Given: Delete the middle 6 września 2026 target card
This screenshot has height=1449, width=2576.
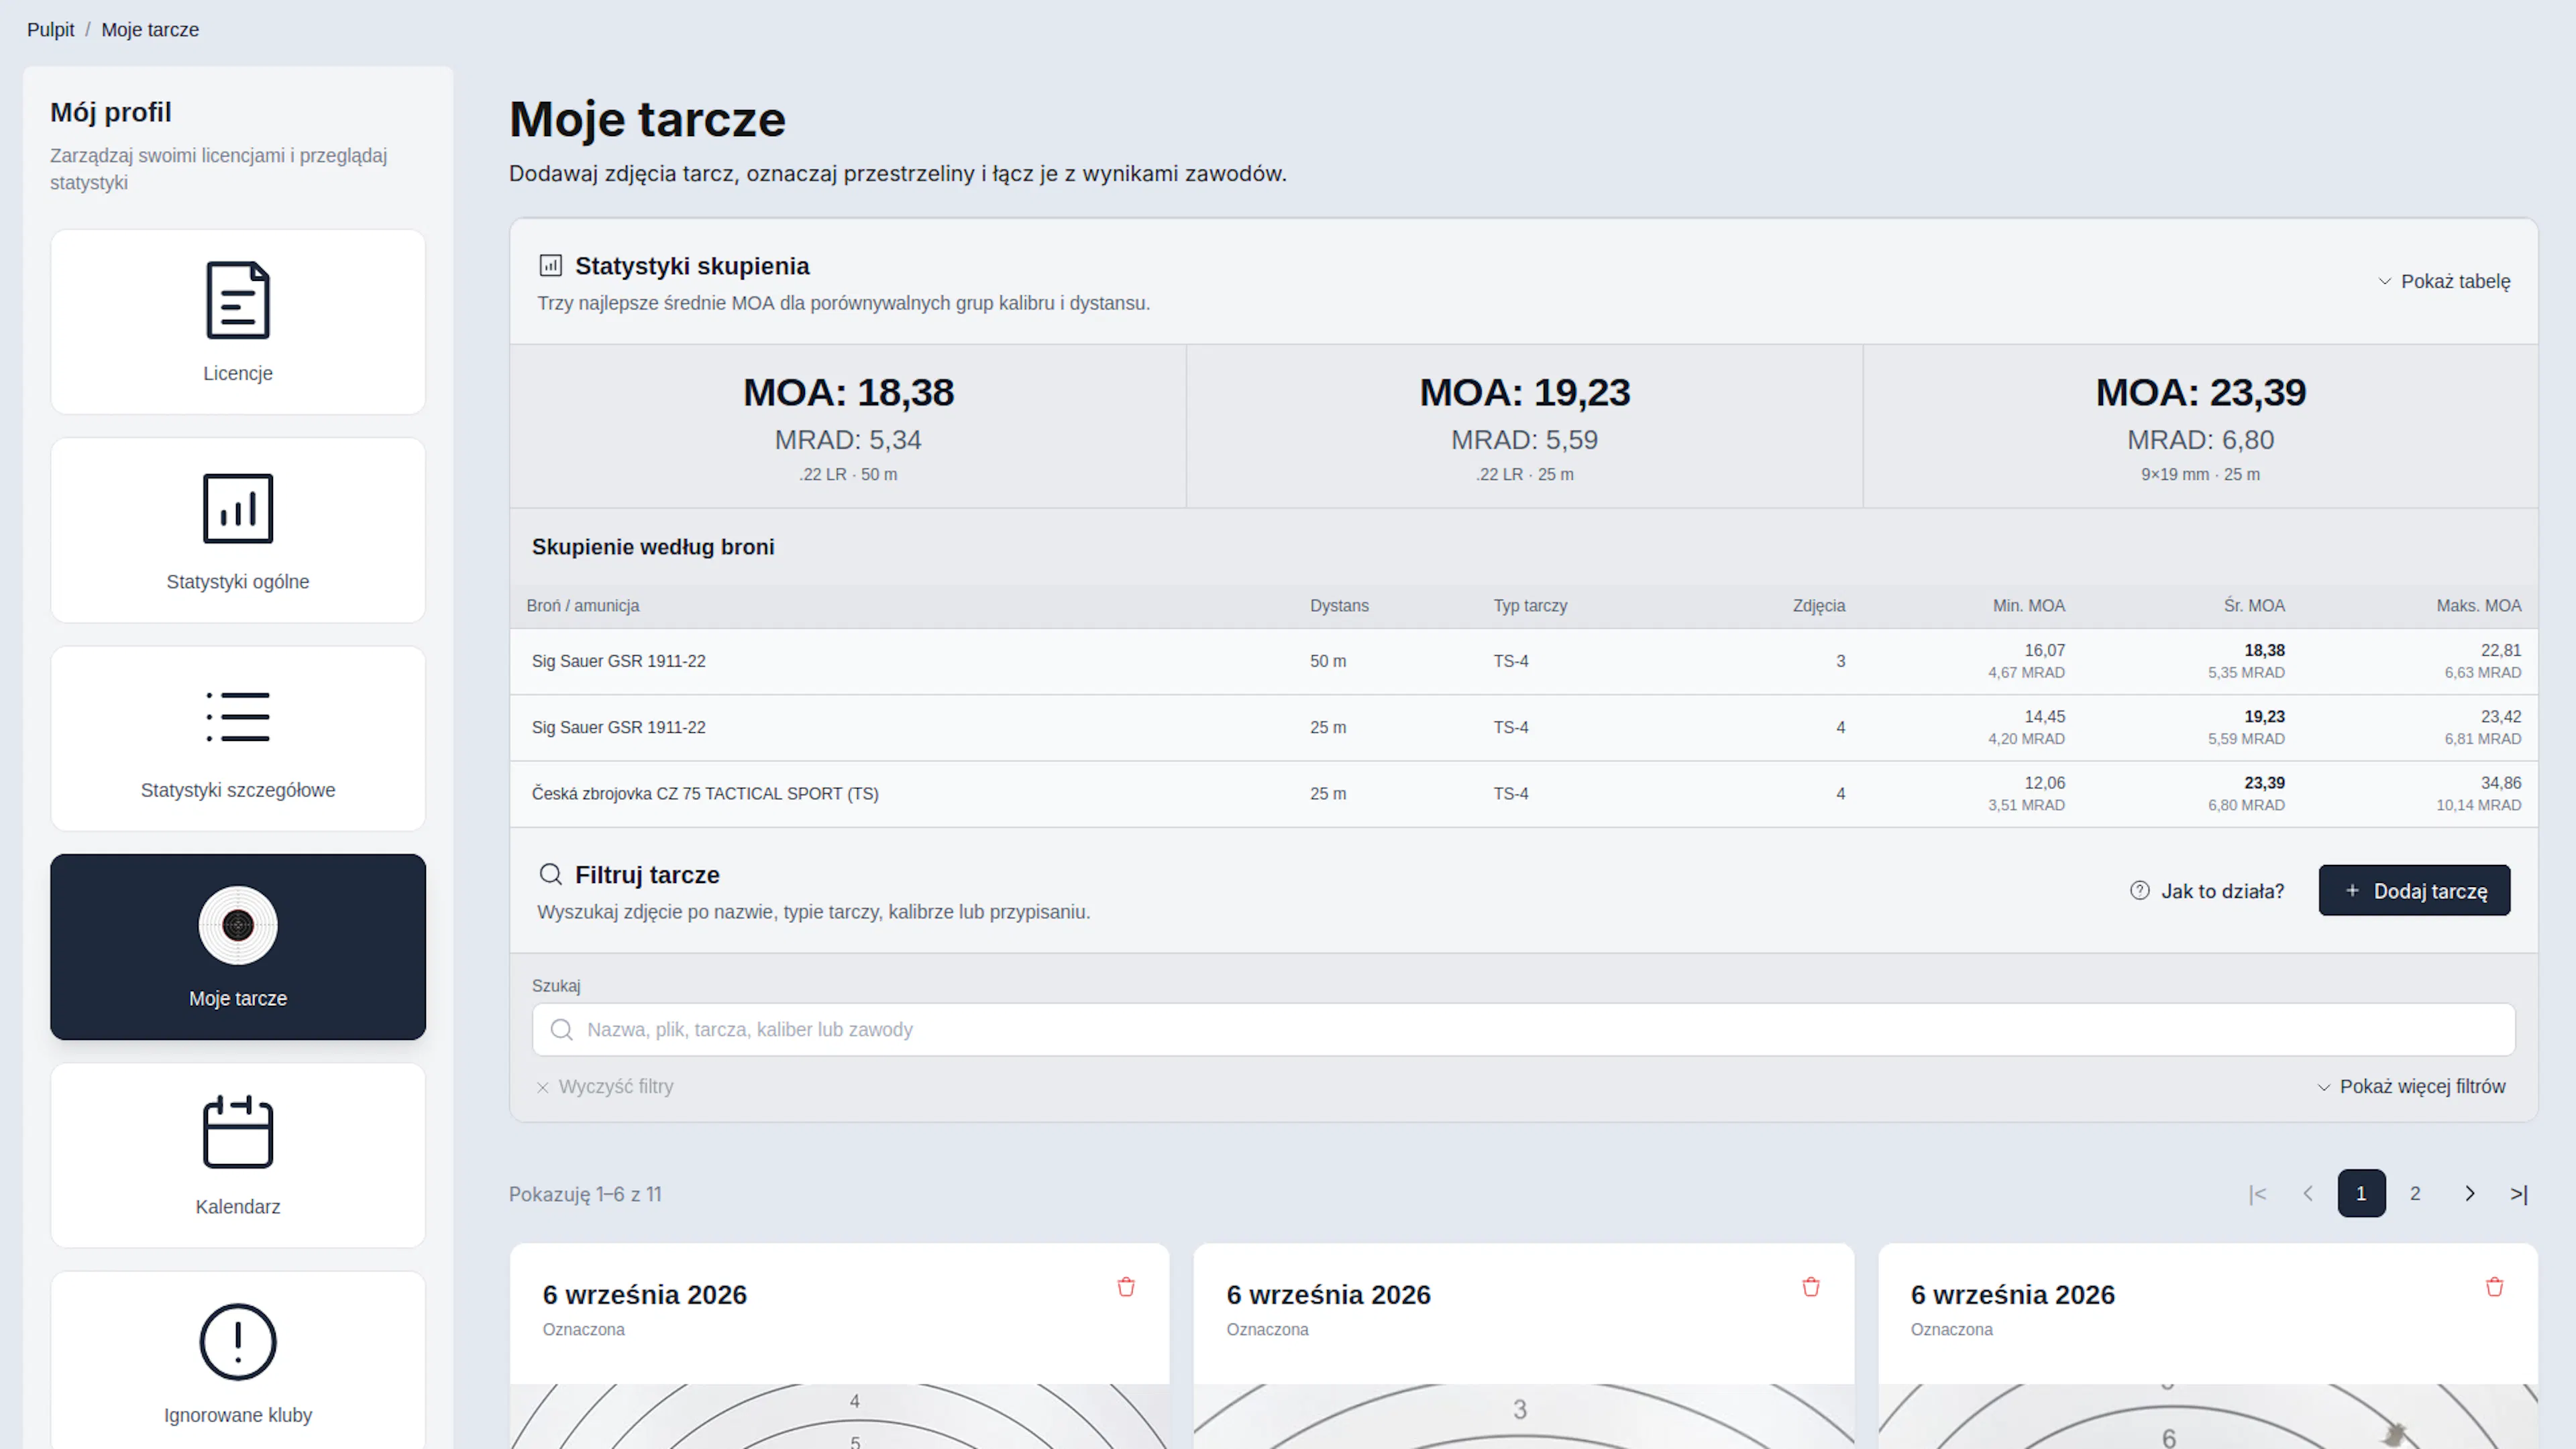Looking at the screenshot, I should point(1811,1287).
